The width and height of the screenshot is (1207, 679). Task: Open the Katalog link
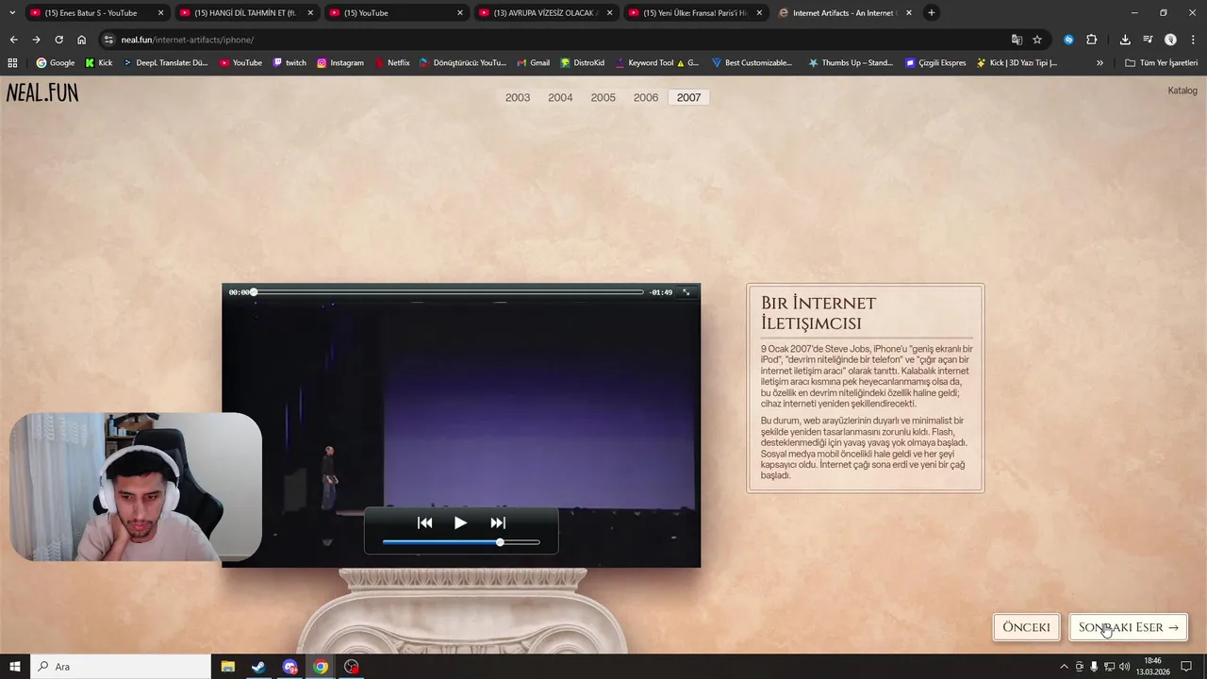[x=1182, y=91]
